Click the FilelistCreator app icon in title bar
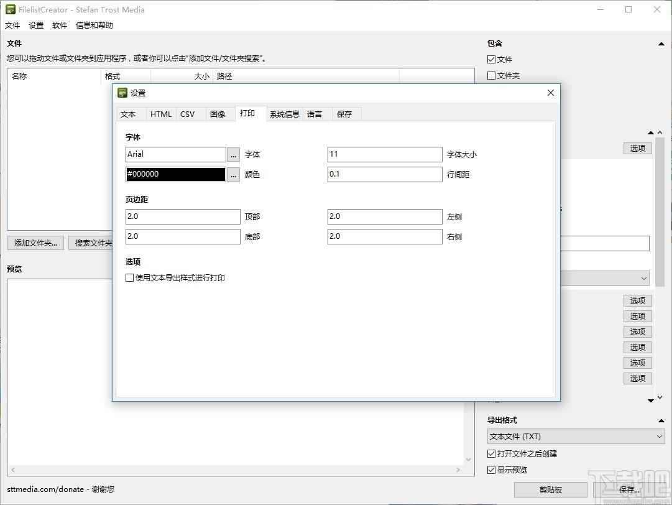 point(11,9)
